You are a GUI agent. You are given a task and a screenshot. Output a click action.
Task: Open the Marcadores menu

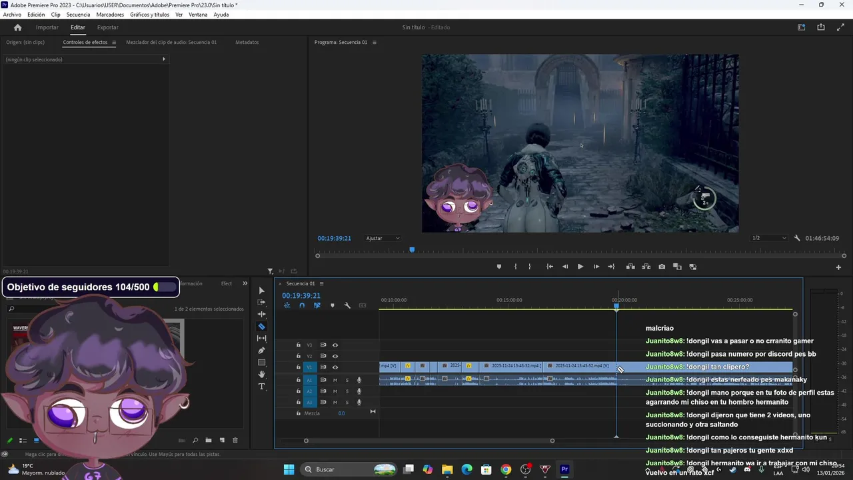[x=110, y=15]
